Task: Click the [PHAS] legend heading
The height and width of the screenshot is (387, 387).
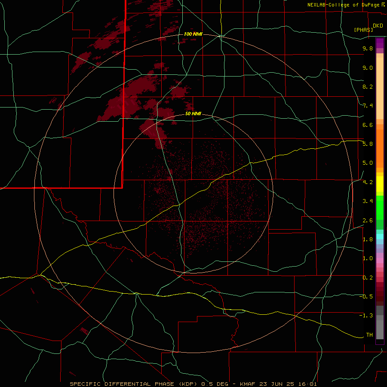Action: [x=363, y=30]
